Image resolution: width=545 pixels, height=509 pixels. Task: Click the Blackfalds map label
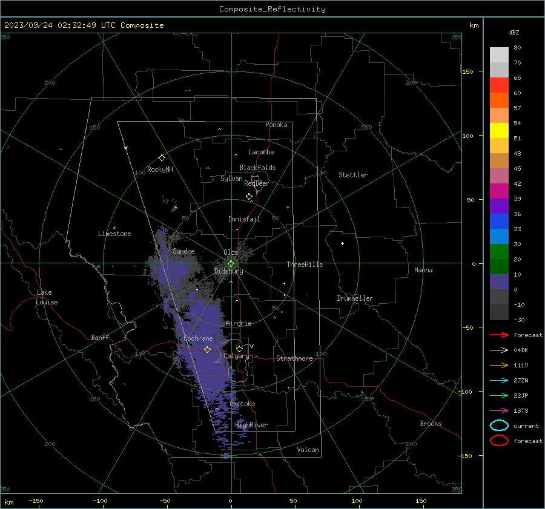coord(257,168)
